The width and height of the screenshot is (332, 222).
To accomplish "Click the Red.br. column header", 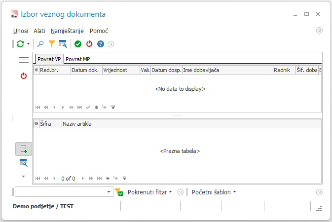I will [55, 70].
